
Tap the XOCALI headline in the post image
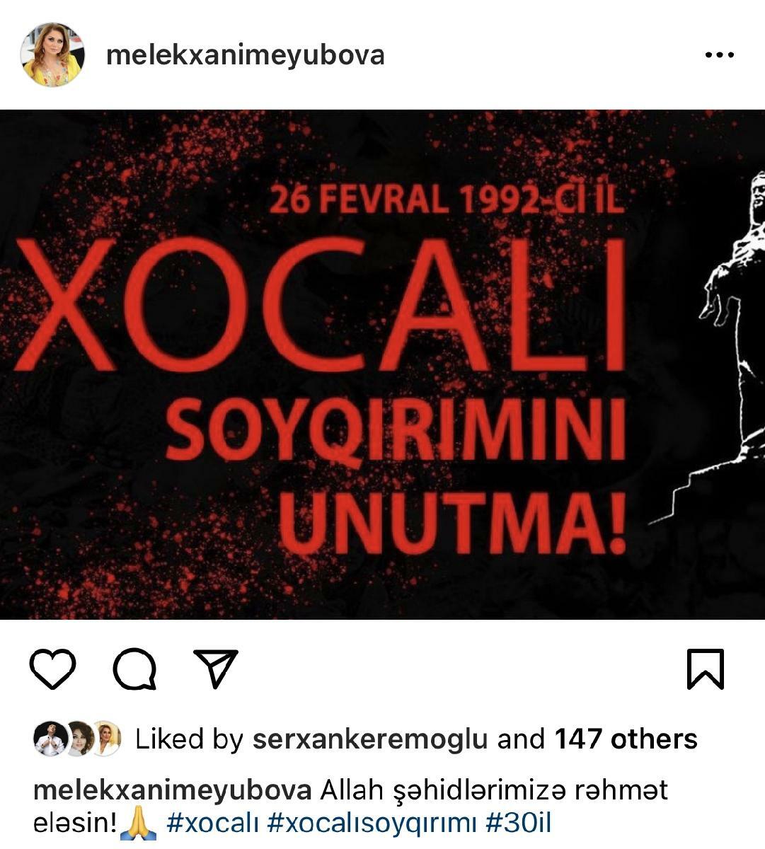[x=321, y=306]
